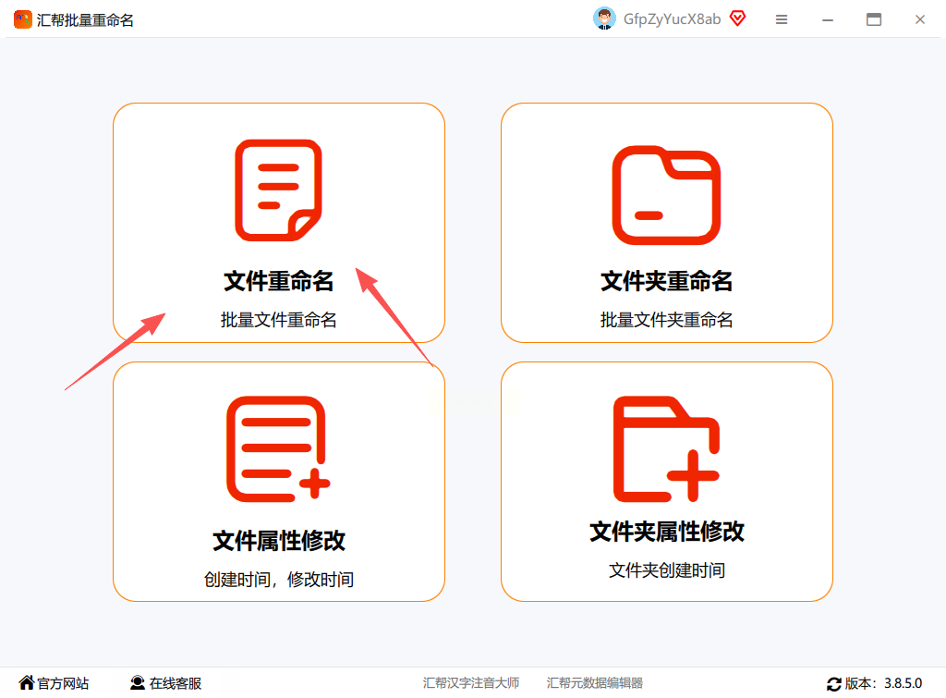
Task: Select the 批量文件夹重命名 subtitle
Action: (x=666, y=319)
